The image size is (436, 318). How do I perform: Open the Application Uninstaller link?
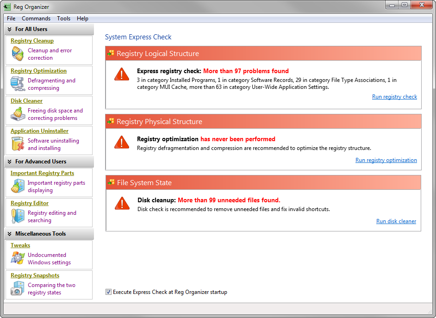click(x=39, y=131)
